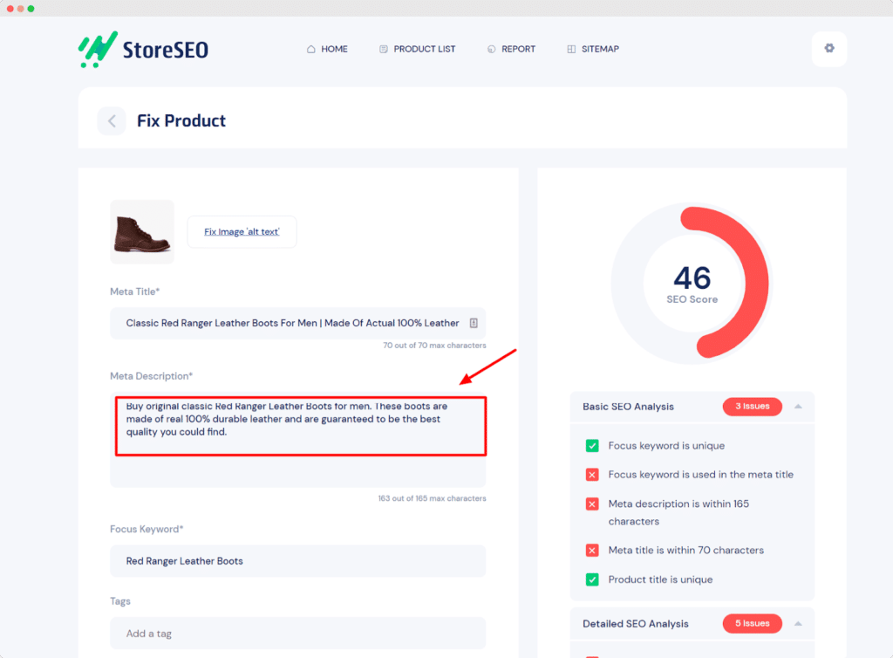Click the Add a tag input field

[299, 633]
